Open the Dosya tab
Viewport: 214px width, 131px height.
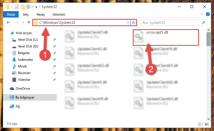[11, 14]
